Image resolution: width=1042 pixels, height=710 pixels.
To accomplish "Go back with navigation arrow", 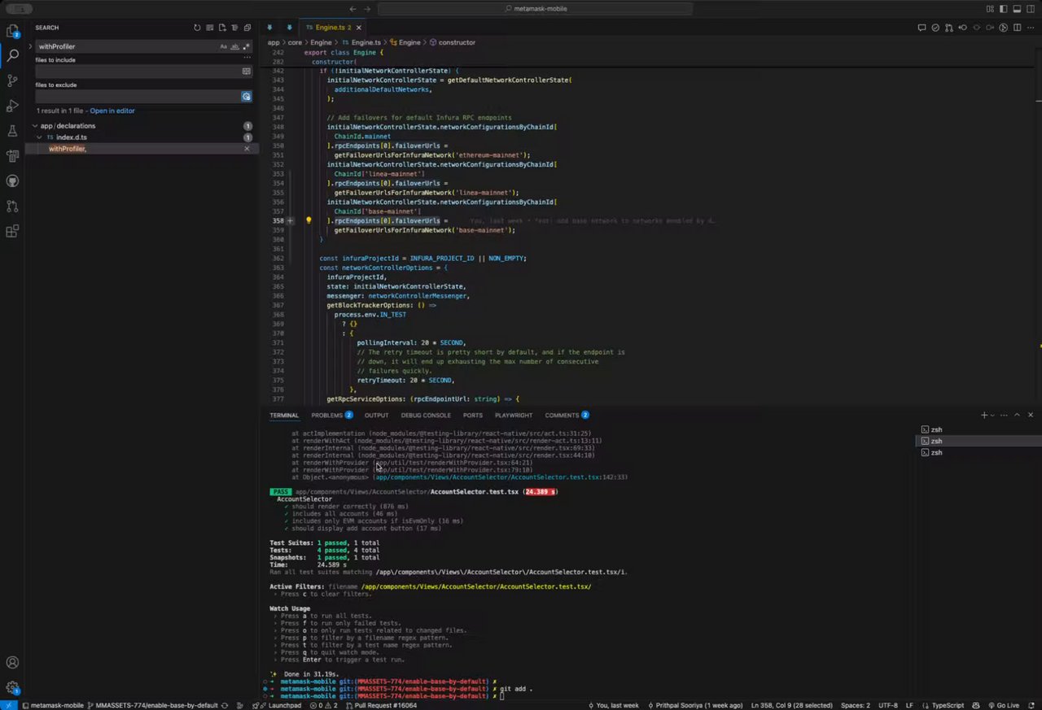I will coord(352,9).
